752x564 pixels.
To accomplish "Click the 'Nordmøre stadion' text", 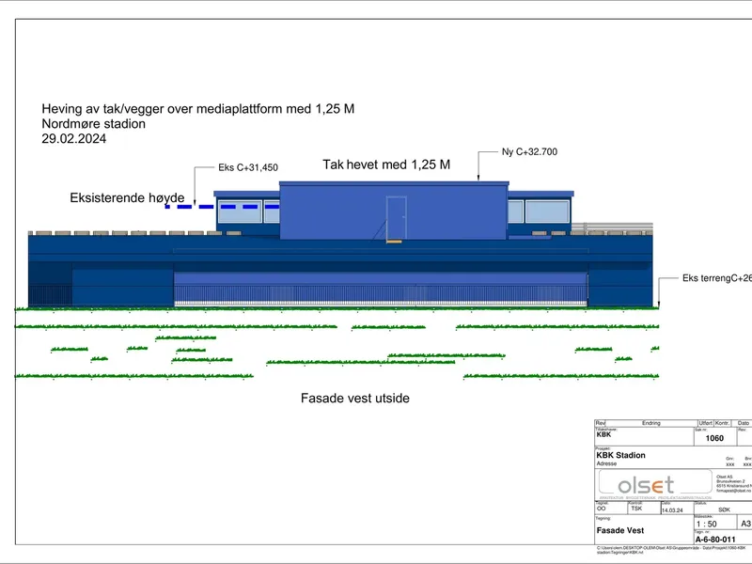I will (93, 124).
